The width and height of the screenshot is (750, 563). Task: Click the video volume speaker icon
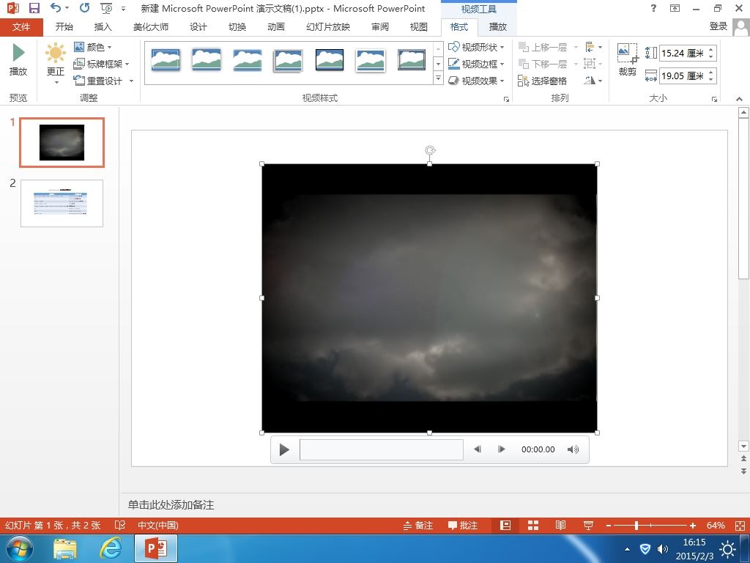573,449
